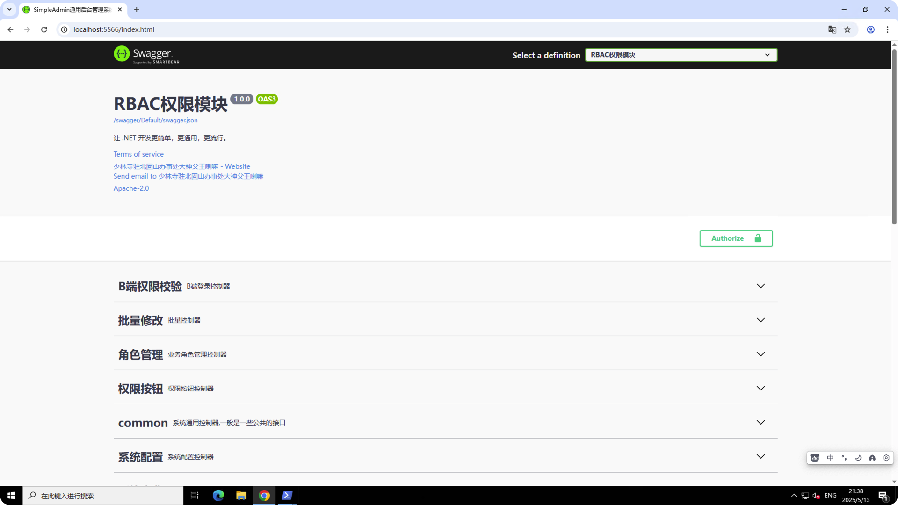Open Chrome three-dot menu
This screenshot has width=898, height=505.
[x=887, y=29]
